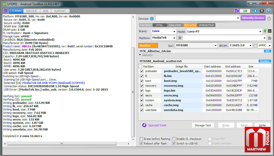274x156 pixels.
Task: Click the blue DA badge
Action: point(268,51)
